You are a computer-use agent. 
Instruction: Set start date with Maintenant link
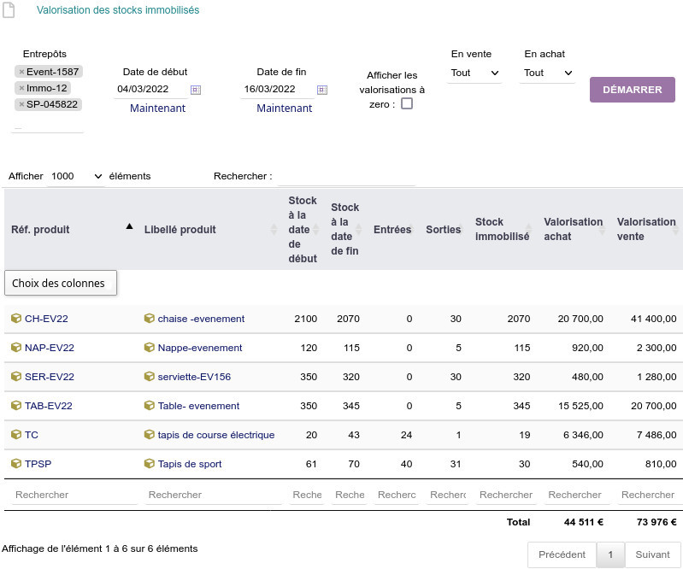(x=157, y=109)
